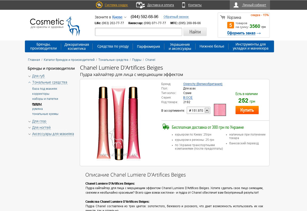The width and height of the screenshot is (307, 211).
Task: Open the Парфюмерия menu
Action: tap(148, 46)
